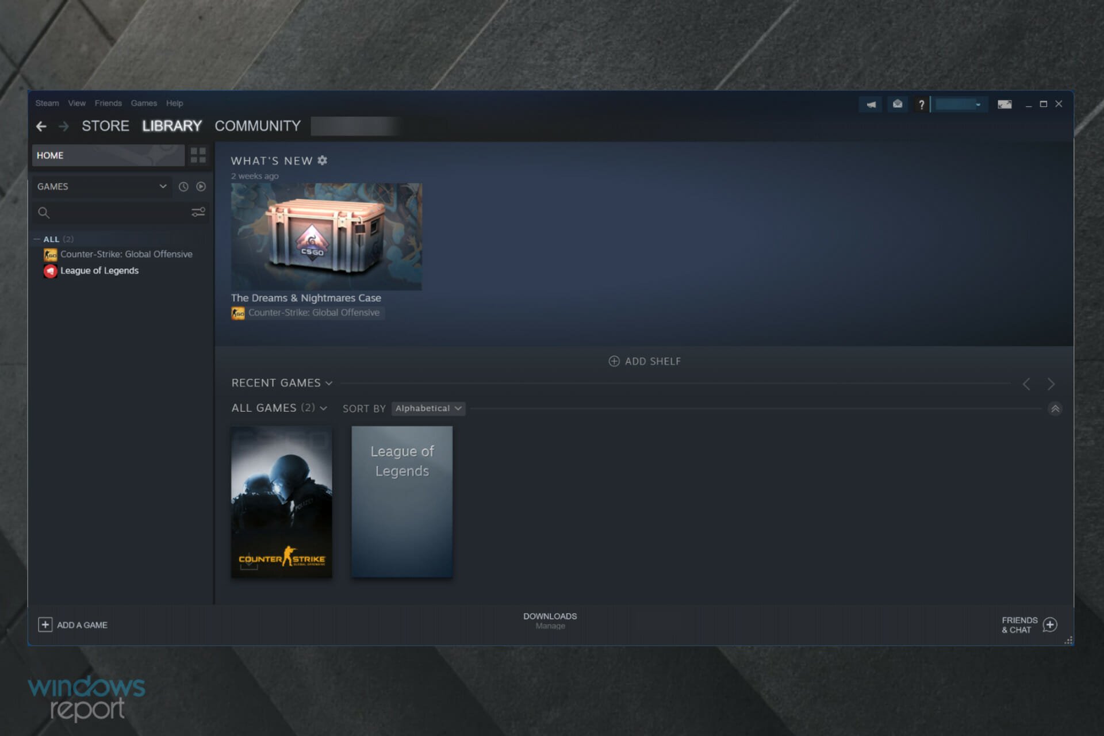Open the Steam menu
Screen dimensions: 1104x736
tap(47, 103)
